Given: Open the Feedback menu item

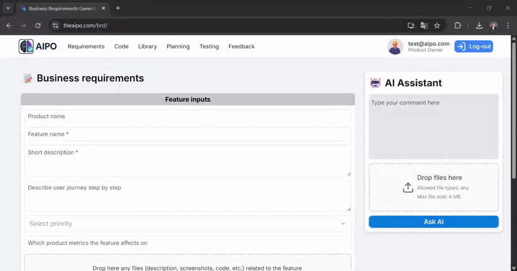Looking at the screenshot, I should pyautogui.click(x=242, y=46).
